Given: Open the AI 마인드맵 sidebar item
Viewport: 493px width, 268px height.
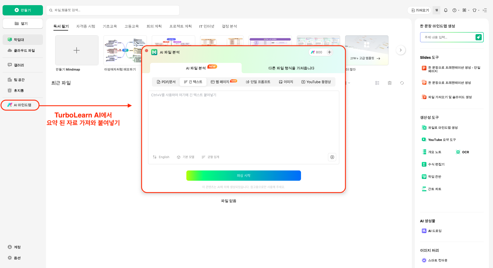Looking at the screenshot, I should coord(20,105).
